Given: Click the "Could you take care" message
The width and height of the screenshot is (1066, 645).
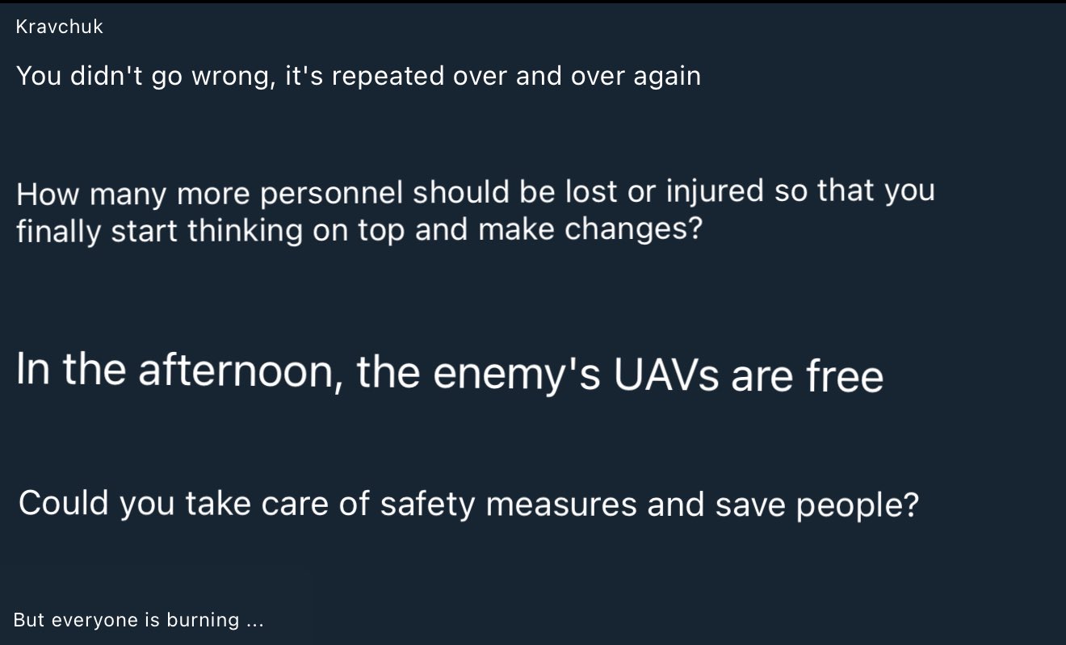Looking at the screenshot, I should 468,505.
